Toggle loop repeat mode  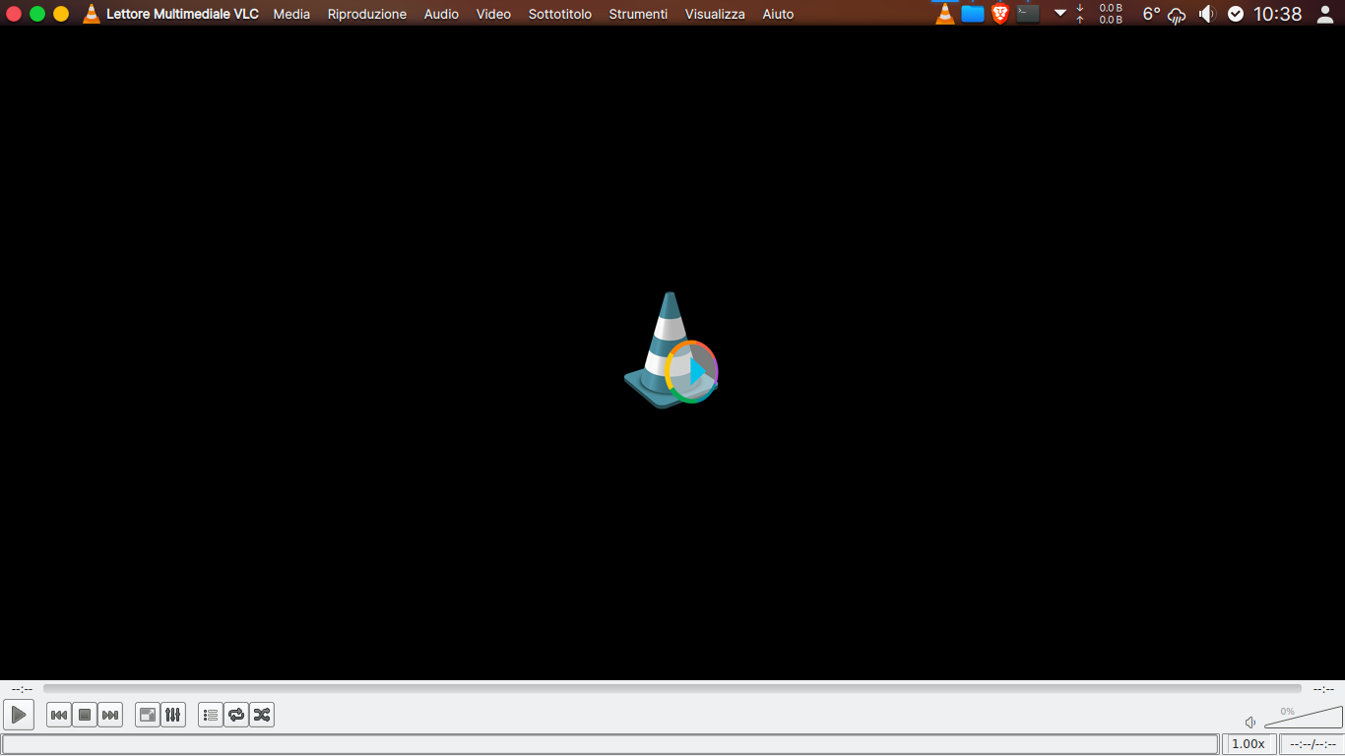[x=236, y=716]
